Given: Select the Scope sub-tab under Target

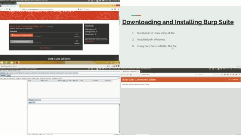Looking at the screenshot, I should pos(8,76).
